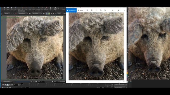Open Motion FX View tab dropdown arrow
The width and height of the screenshot is (170, 95).
click(42, 11)
